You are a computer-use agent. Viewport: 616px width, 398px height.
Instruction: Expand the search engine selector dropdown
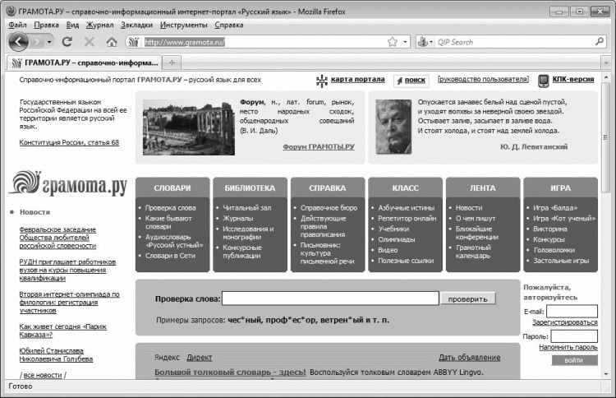pos(431,42)
